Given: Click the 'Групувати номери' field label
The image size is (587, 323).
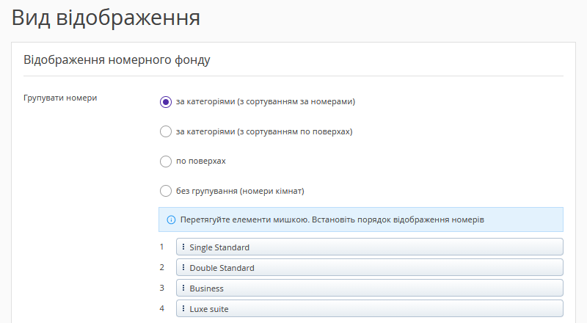Looking at the screenshot, I should pos(61,97).
